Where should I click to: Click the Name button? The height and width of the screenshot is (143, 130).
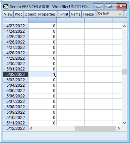pyautogui.click(x=75, y=14)
